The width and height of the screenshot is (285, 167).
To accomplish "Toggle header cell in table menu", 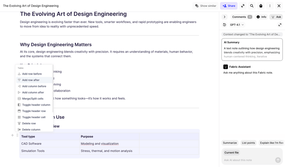I will tap(34, 117).
